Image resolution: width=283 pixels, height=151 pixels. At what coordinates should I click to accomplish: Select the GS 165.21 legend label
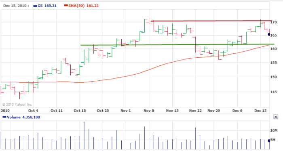point(47,6)
